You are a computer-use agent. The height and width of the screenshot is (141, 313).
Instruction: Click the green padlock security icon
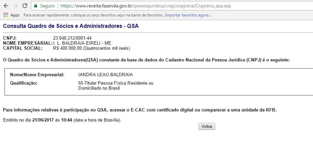tap(36, 6)
